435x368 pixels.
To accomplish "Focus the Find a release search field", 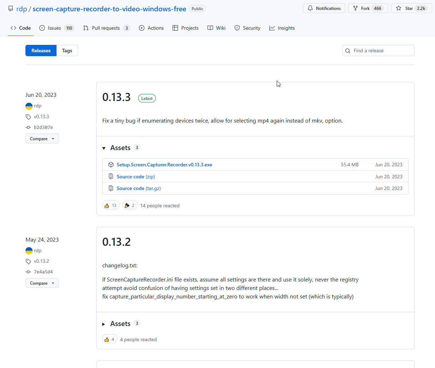I will [x=378, y=51].
